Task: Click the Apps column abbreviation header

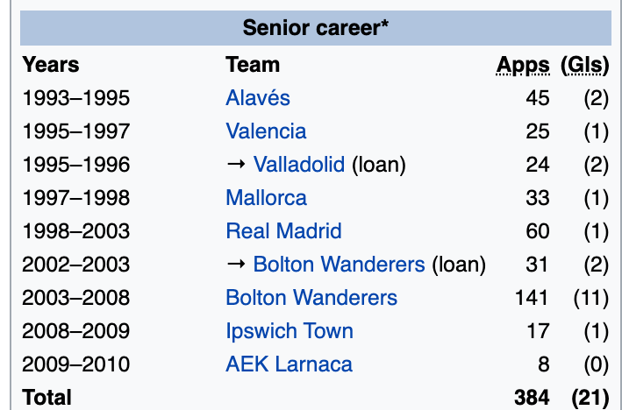Action: click(x=523, y=64)
